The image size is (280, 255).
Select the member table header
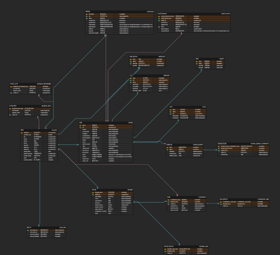39,130
